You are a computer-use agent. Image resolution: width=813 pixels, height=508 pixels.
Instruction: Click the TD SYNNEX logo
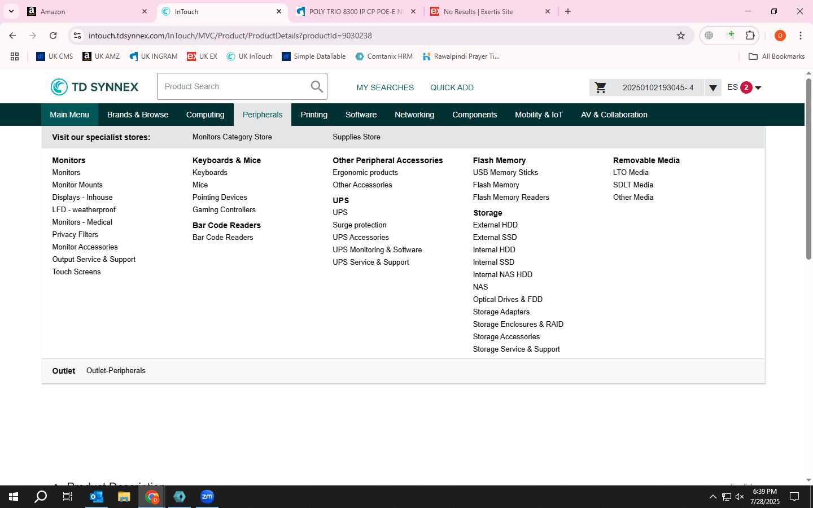(x=94, y=87)
